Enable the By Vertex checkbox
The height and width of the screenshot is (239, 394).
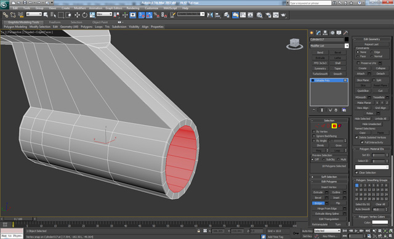tap(314, 132)
